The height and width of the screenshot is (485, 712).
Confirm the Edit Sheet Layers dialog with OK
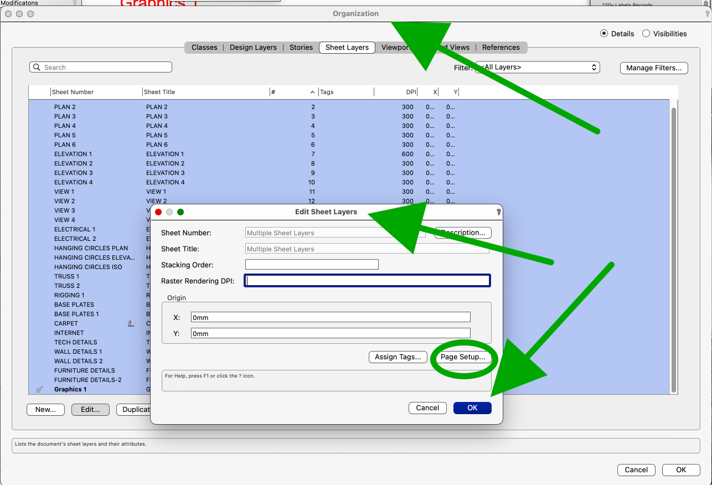[x=472, y=407]
